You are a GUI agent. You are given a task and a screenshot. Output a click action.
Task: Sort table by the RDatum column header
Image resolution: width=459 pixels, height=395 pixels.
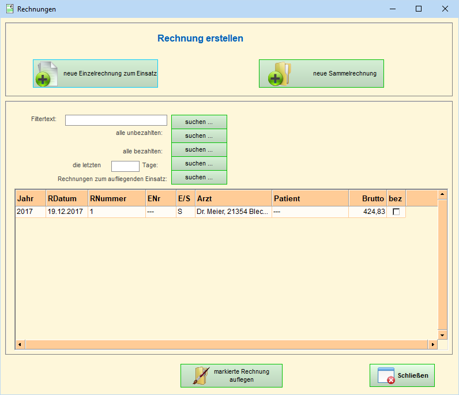point(66,198)
